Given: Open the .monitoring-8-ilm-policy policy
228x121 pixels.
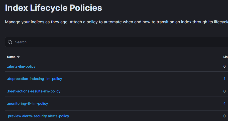Looking at the screenshot, I should [x=28, y=103].
